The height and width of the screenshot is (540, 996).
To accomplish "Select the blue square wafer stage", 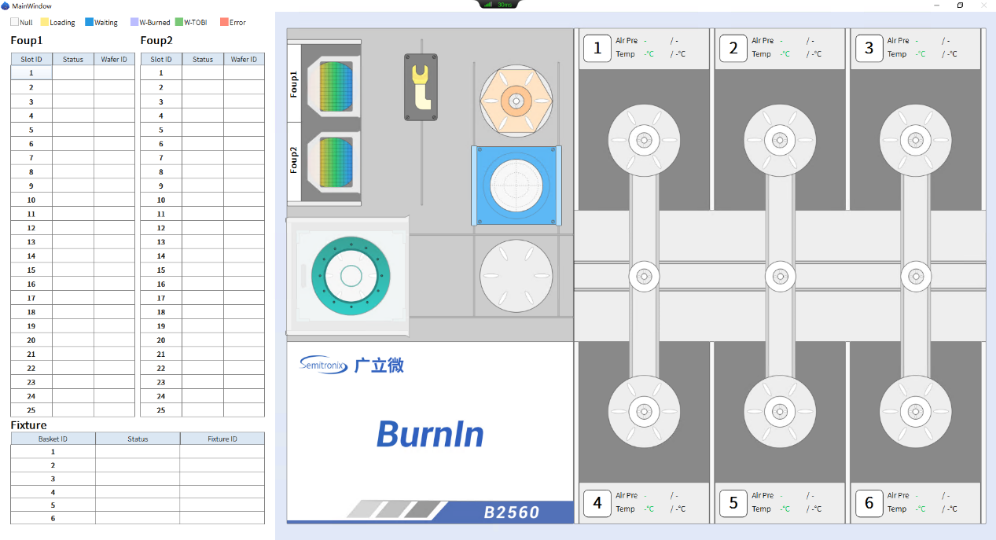I will pos(516,186).
